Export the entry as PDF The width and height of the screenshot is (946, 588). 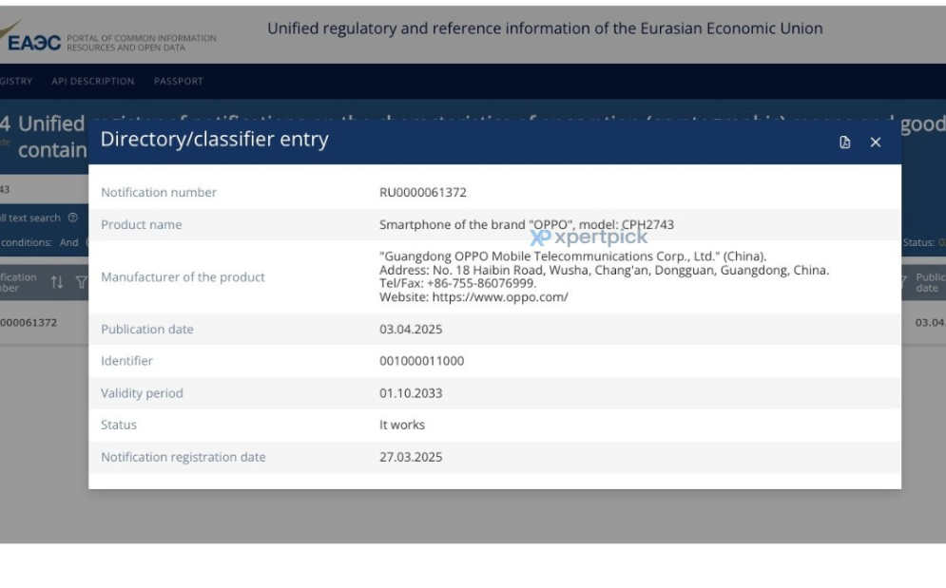(x=845, y=142)
